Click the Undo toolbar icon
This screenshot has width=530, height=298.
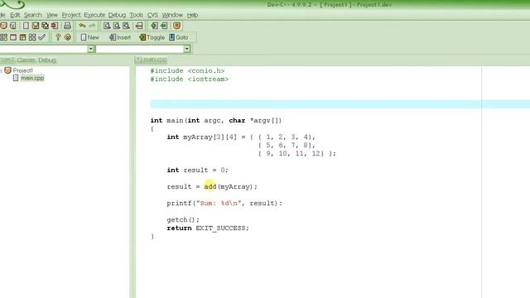click(x=82, y=26)
